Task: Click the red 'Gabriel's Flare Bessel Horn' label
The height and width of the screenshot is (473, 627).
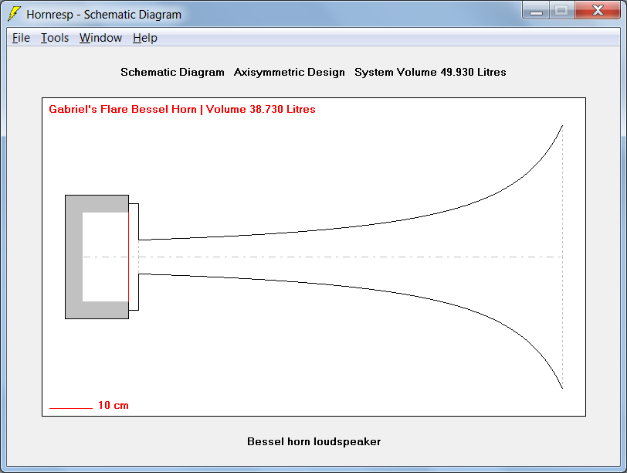Action: click(123, 109)
